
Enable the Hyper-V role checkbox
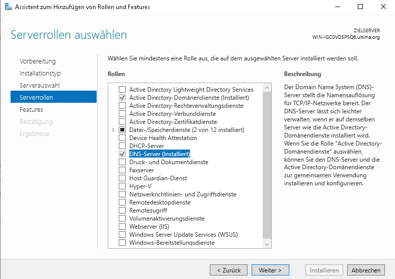[x=122, y=186]
